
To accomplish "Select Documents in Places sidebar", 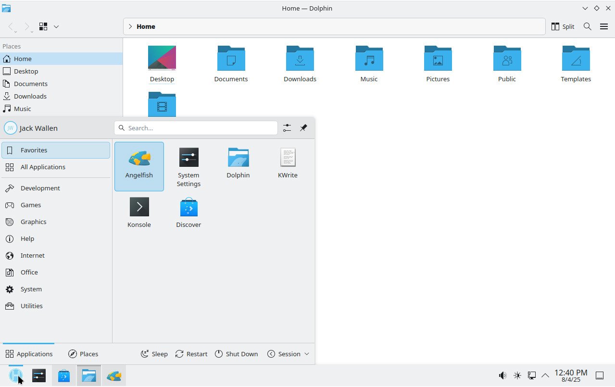I will [x=61, y=84].
